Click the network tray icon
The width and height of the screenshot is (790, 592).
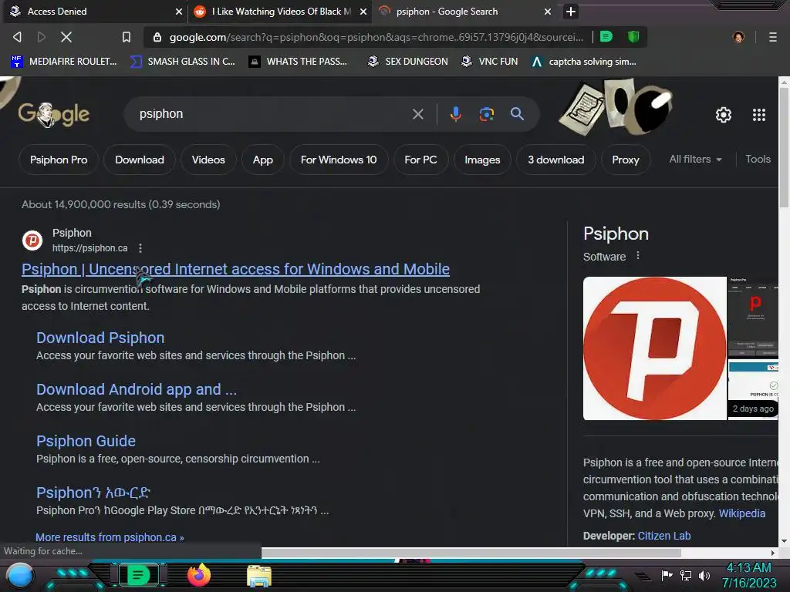[x=686, y=575]
